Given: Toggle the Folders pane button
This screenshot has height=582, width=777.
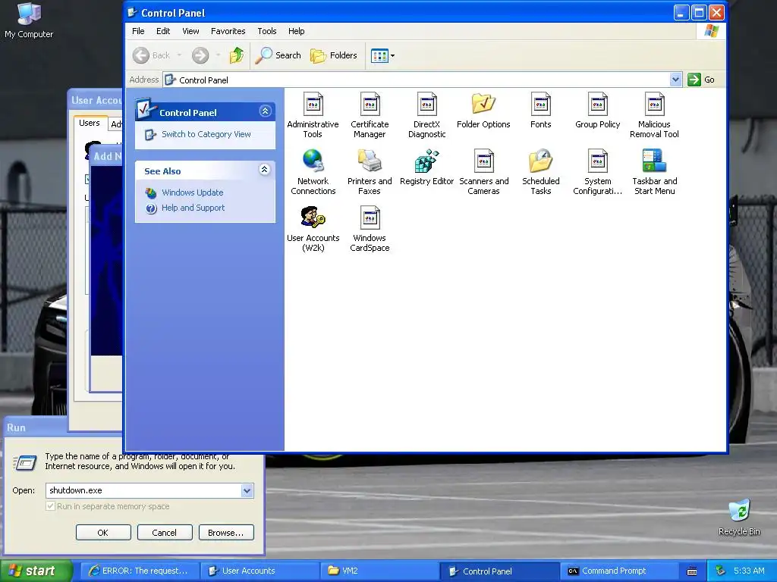Looking at the screenshot, I should point(334,55).
